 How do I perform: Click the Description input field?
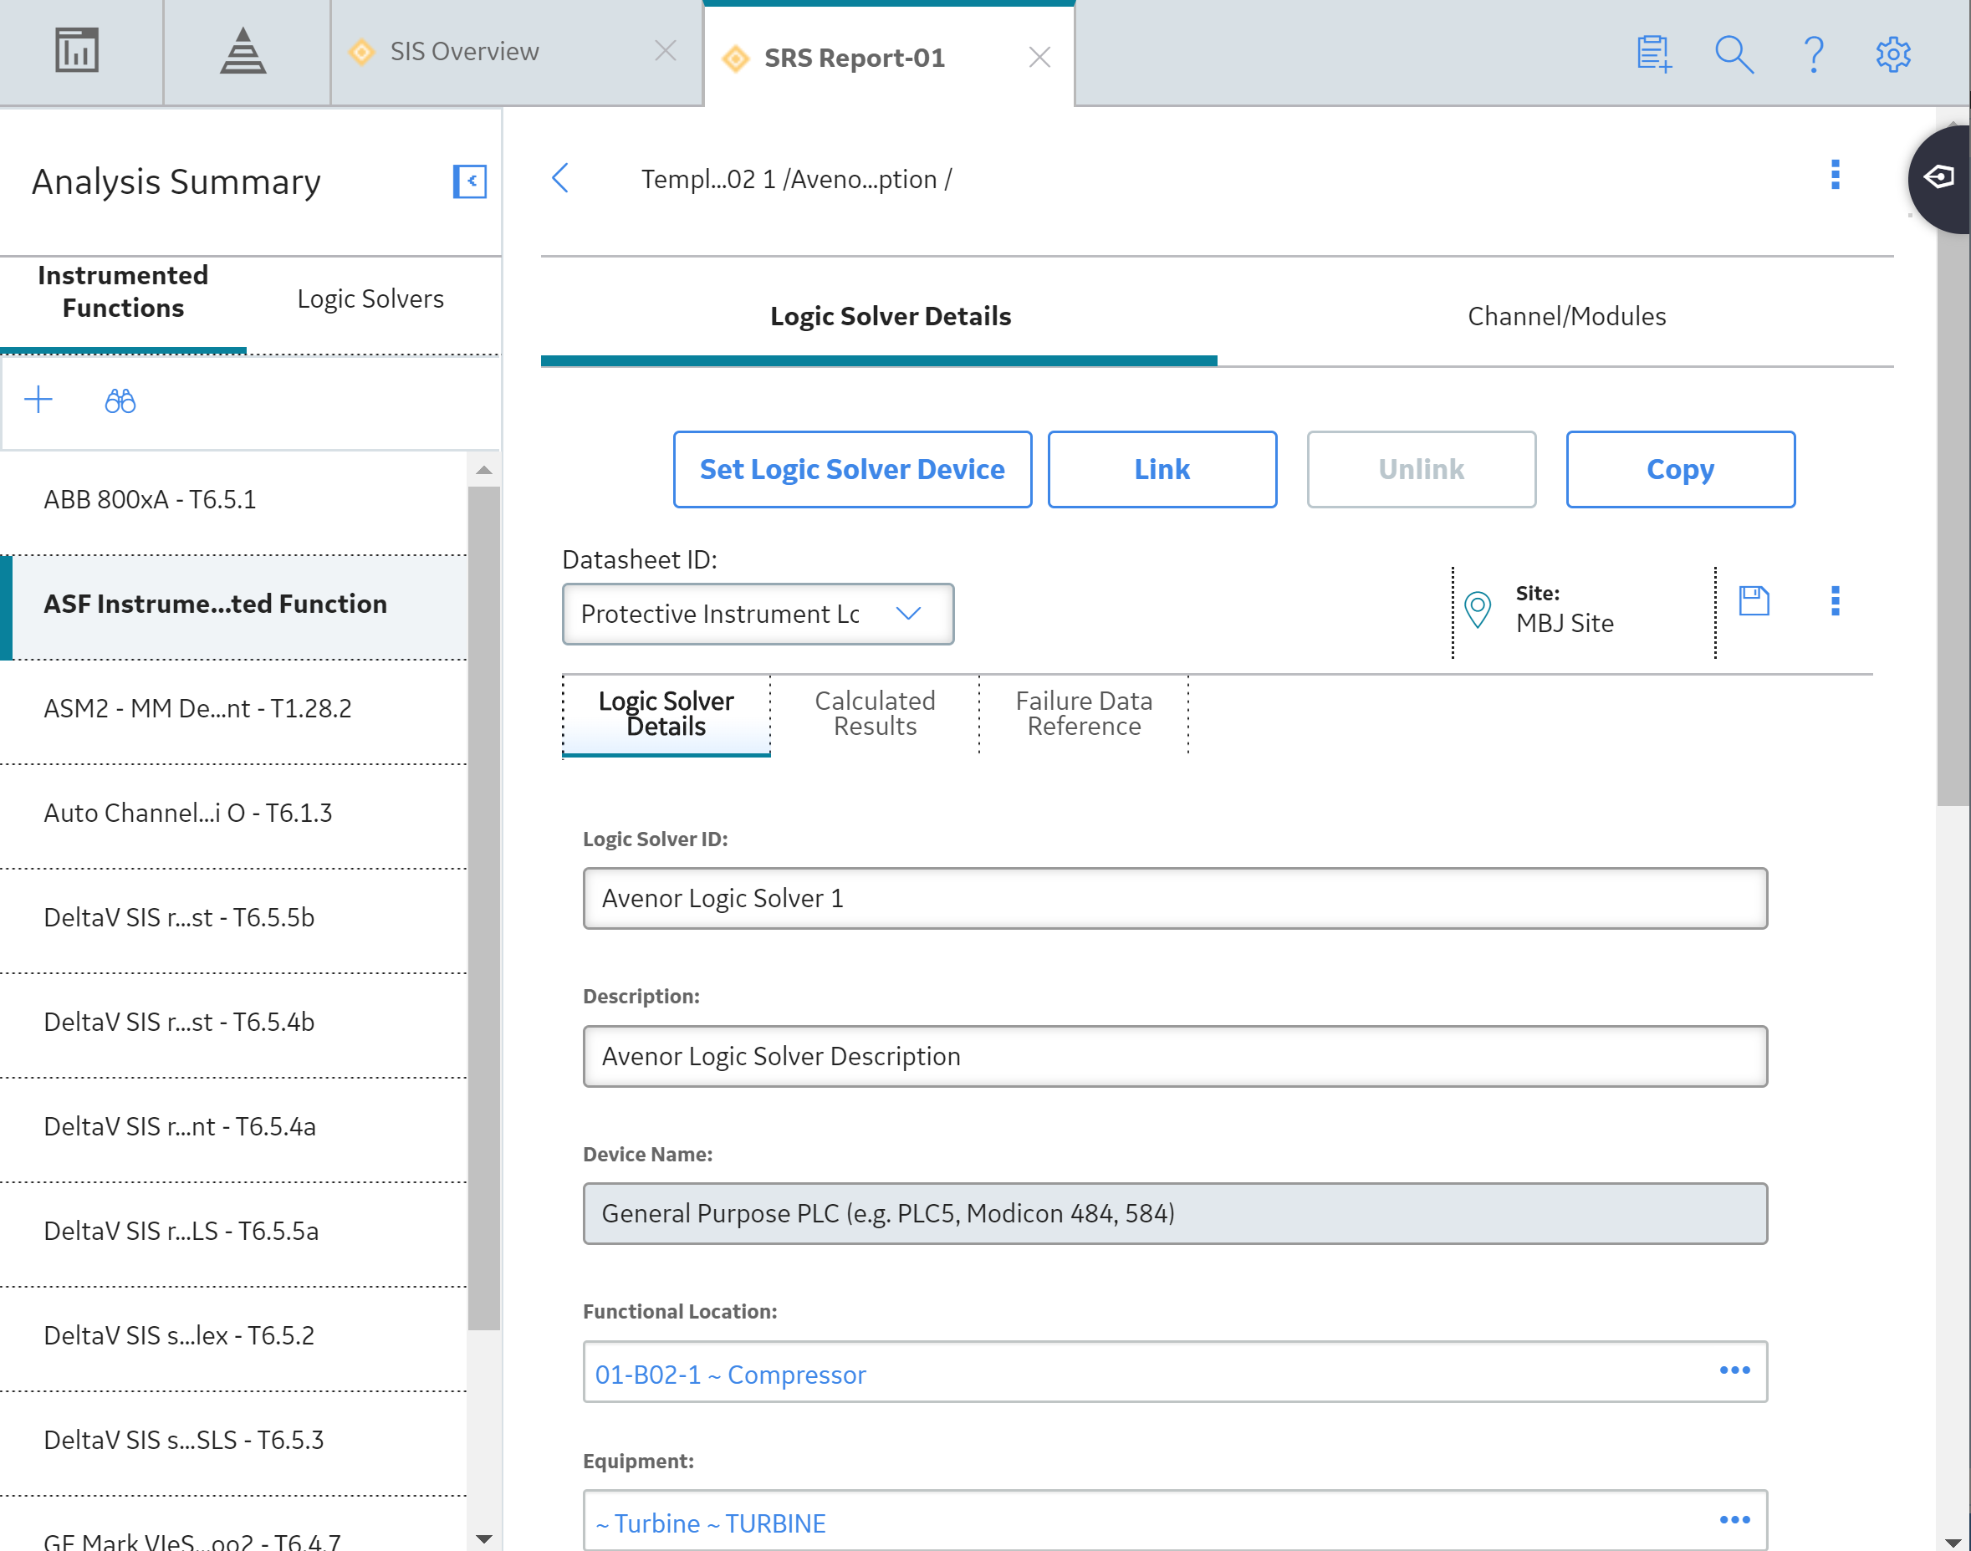[x=1176, y=1056]
